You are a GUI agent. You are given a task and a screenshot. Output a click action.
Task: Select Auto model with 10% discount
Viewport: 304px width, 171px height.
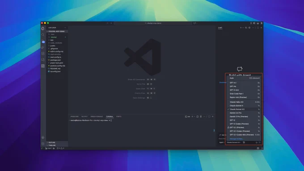pos(244,78)
